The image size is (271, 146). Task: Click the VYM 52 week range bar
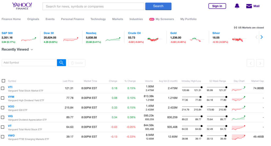click(x=217, y=97)
